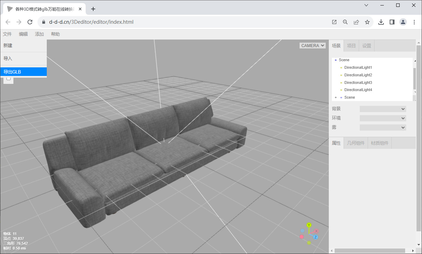Open the 雾 fog dropdown
Image resolution: width=422 pixels, height=254 pixels.
(x=383, y=128)
